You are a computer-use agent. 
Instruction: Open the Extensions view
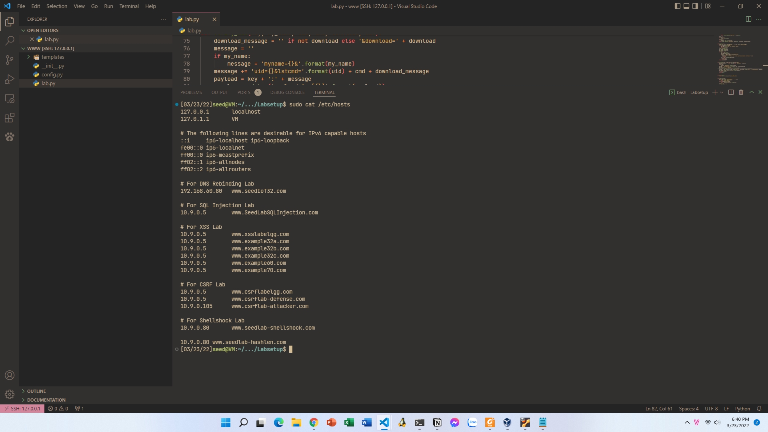[x=10, y=118]
